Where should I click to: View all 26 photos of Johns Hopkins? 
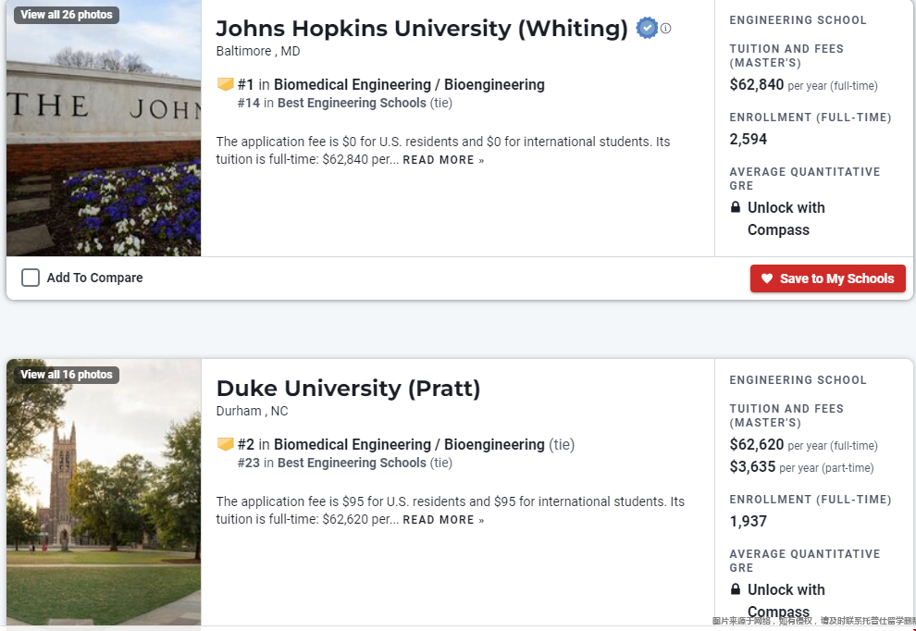point(67,15)
